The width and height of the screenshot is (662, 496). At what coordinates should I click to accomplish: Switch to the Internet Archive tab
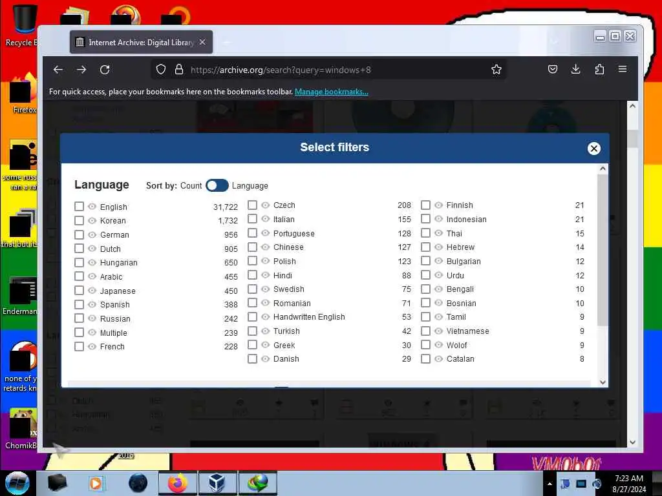(x=142, y=42)
